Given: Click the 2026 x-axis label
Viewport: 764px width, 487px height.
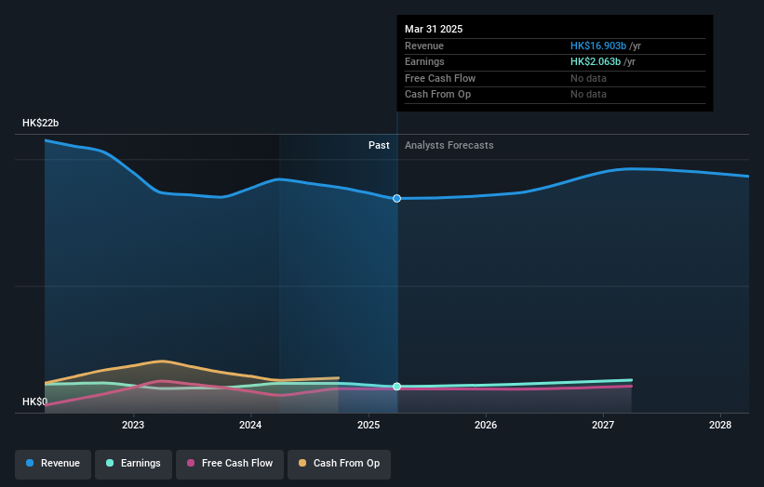Looking at the screenshot, I should (x=486, y=425).
